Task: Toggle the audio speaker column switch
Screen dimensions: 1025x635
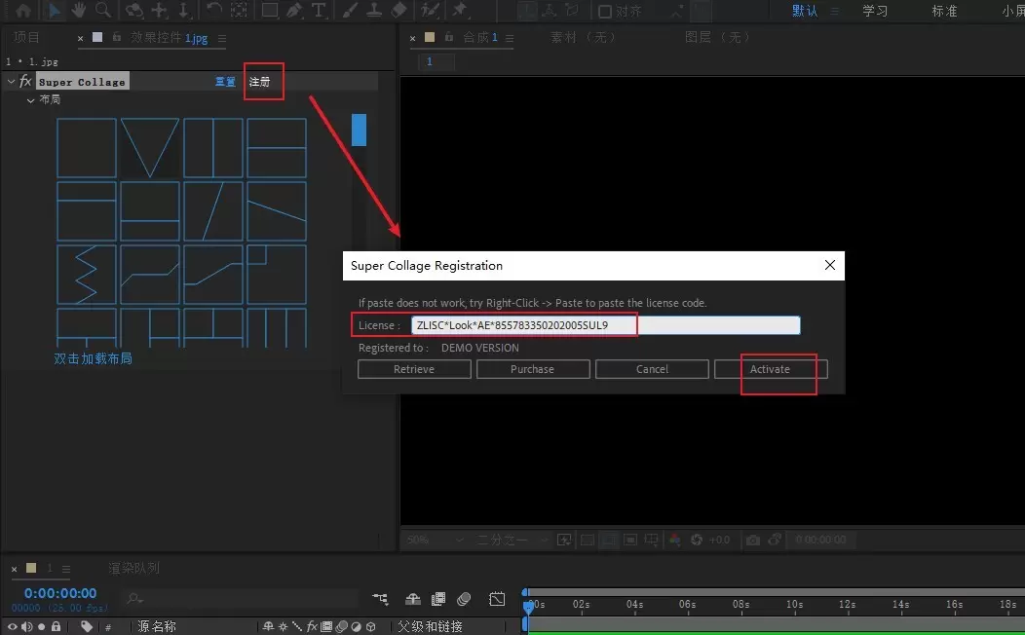Action: click(27, 626)
